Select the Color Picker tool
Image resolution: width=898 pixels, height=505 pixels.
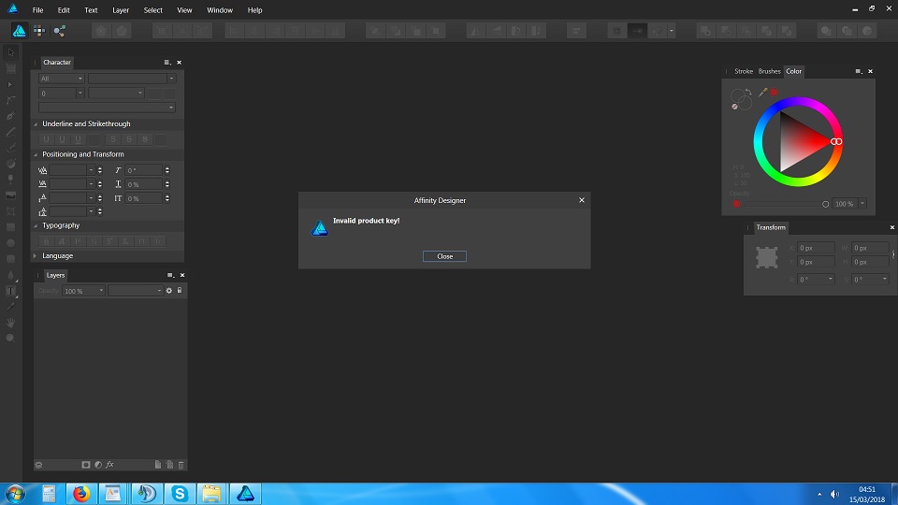(x=11, y=307)
